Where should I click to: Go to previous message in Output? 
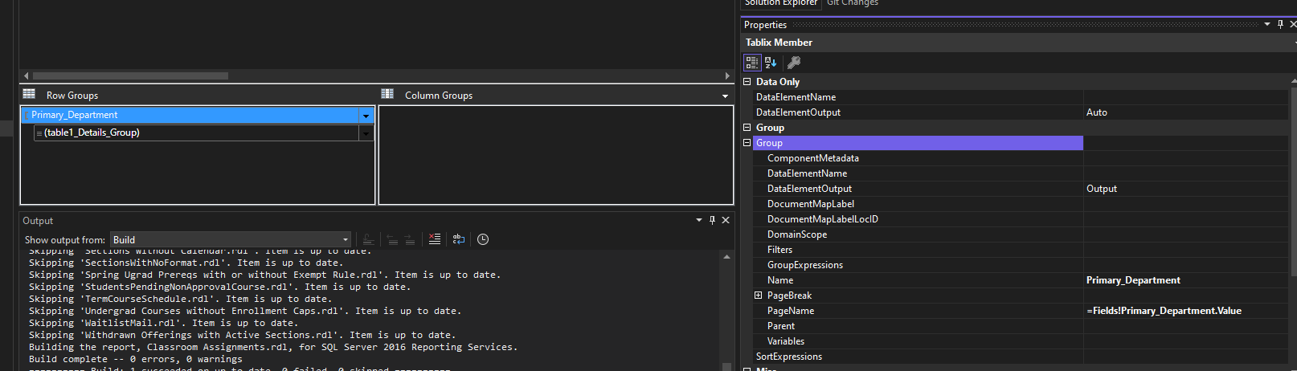[392, 239]
